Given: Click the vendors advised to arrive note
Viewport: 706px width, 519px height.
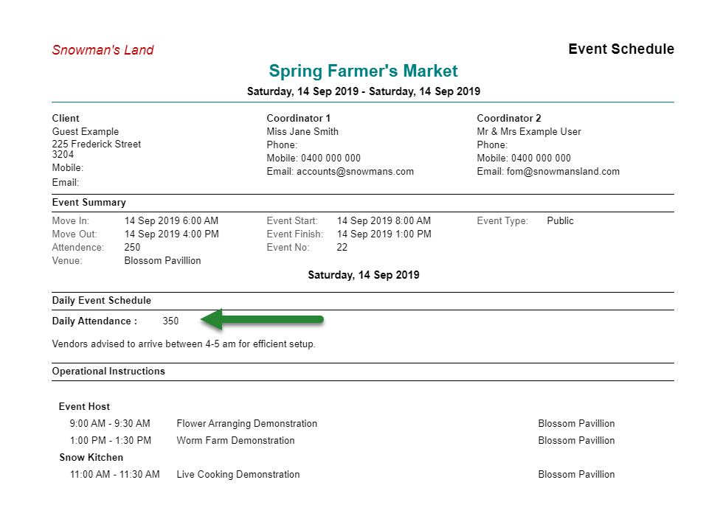Looking at the screenshot, I should (184, 344).
